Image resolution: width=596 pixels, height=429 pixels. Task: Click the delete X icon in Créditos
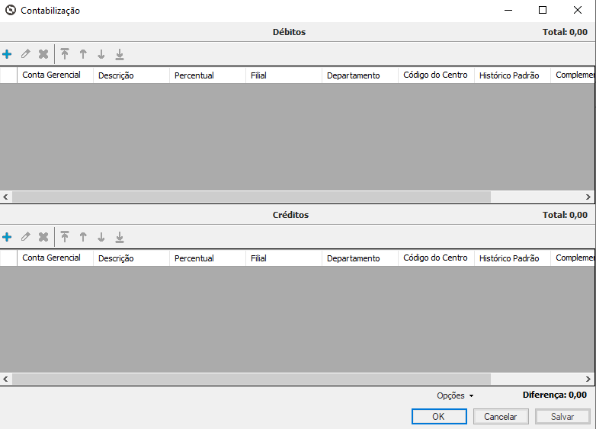(43, 237)
